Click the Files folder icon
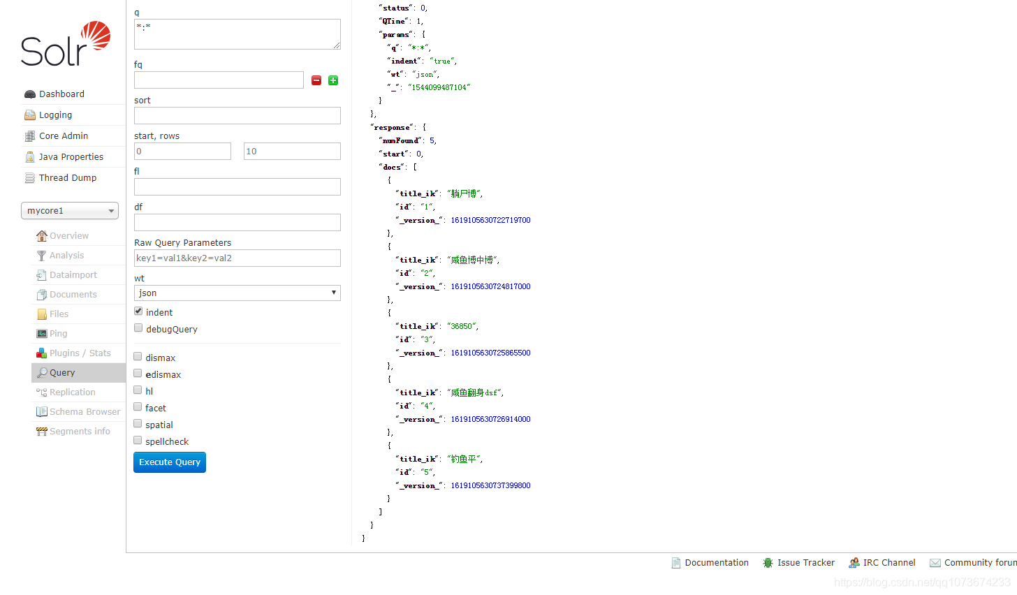The image size is (1017, 595). tap(42, 314)
